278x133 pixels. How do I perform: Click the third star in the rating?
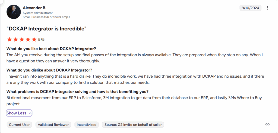click(x=22, y=40)
